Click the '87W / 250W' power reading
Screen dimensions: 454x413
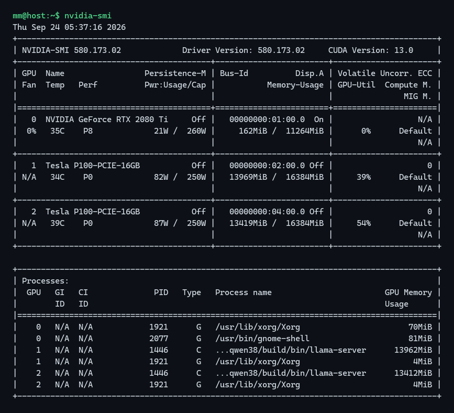[x=180, y=223]
